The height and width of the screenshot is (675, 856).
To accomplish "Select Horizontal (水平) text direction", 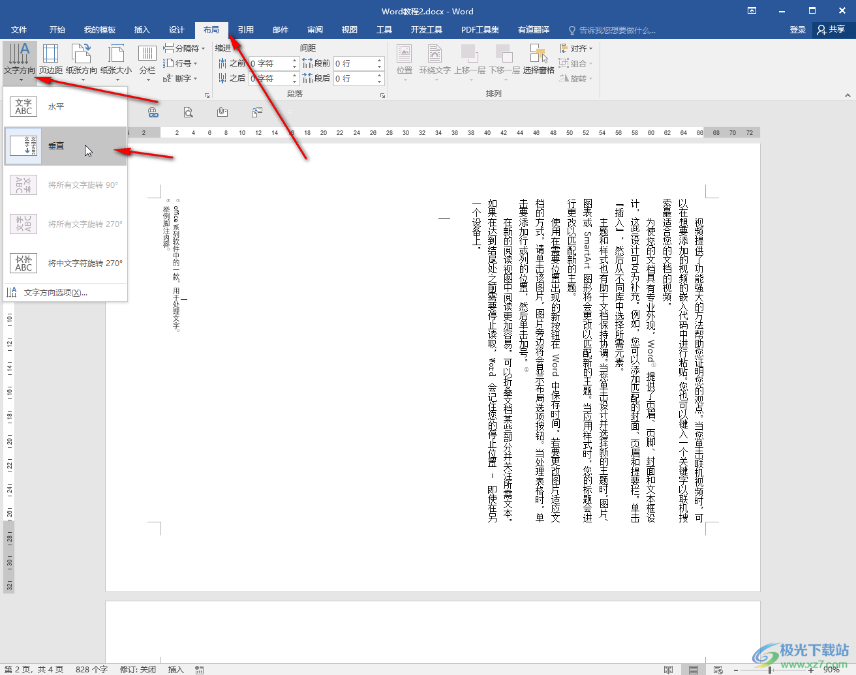I will pos(65,107).
